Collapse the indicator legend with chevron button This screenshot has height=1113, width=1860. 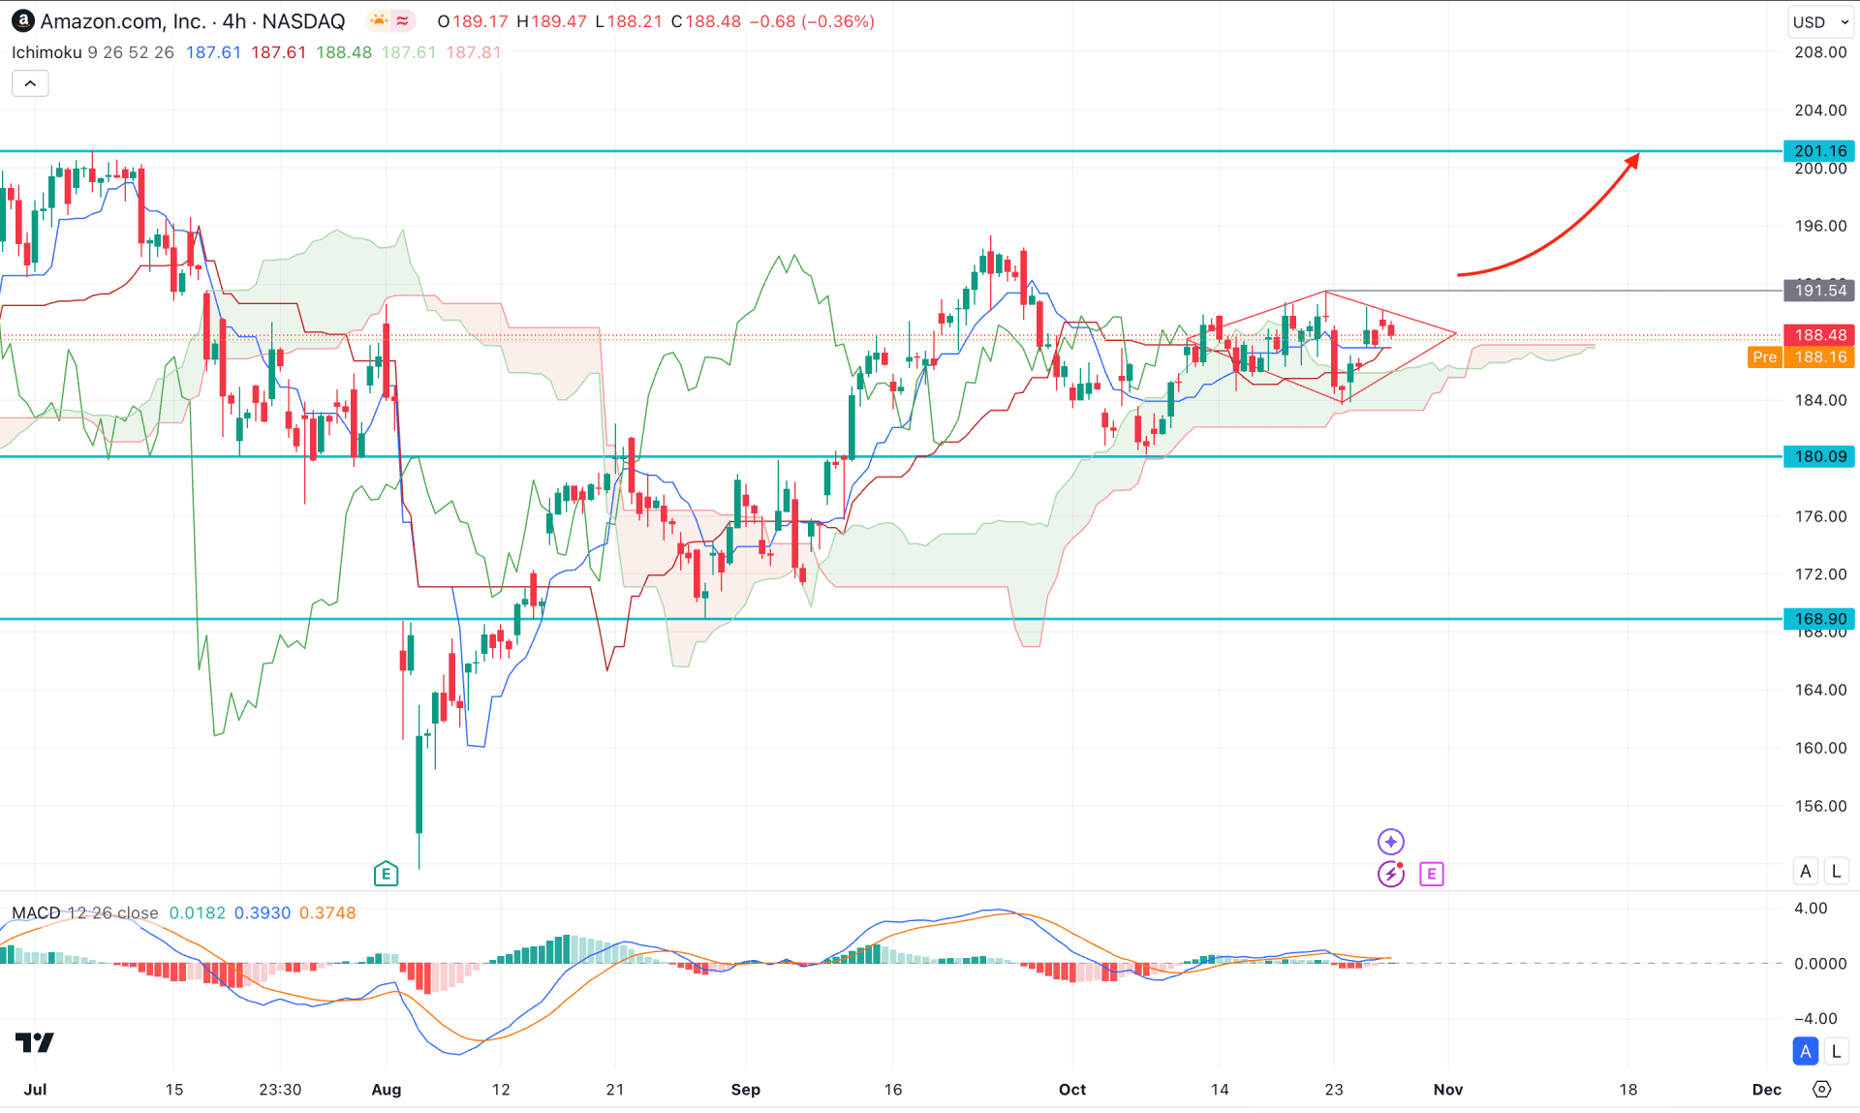click(30, 83)
